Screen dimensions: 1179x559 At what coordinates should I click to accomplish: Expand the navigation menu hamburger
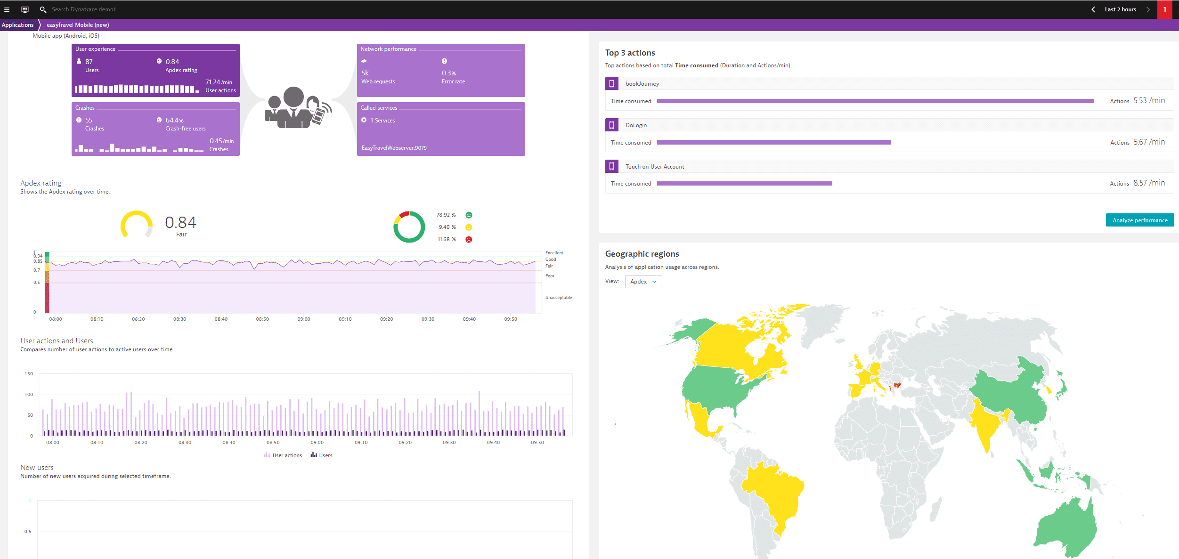click(6, 9)
